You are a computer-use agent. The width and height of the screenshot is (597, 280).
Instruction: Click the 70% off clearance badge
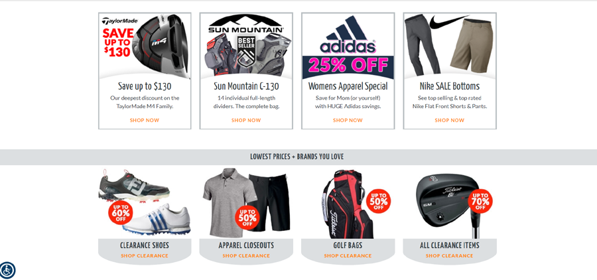[x=480, y=201]
